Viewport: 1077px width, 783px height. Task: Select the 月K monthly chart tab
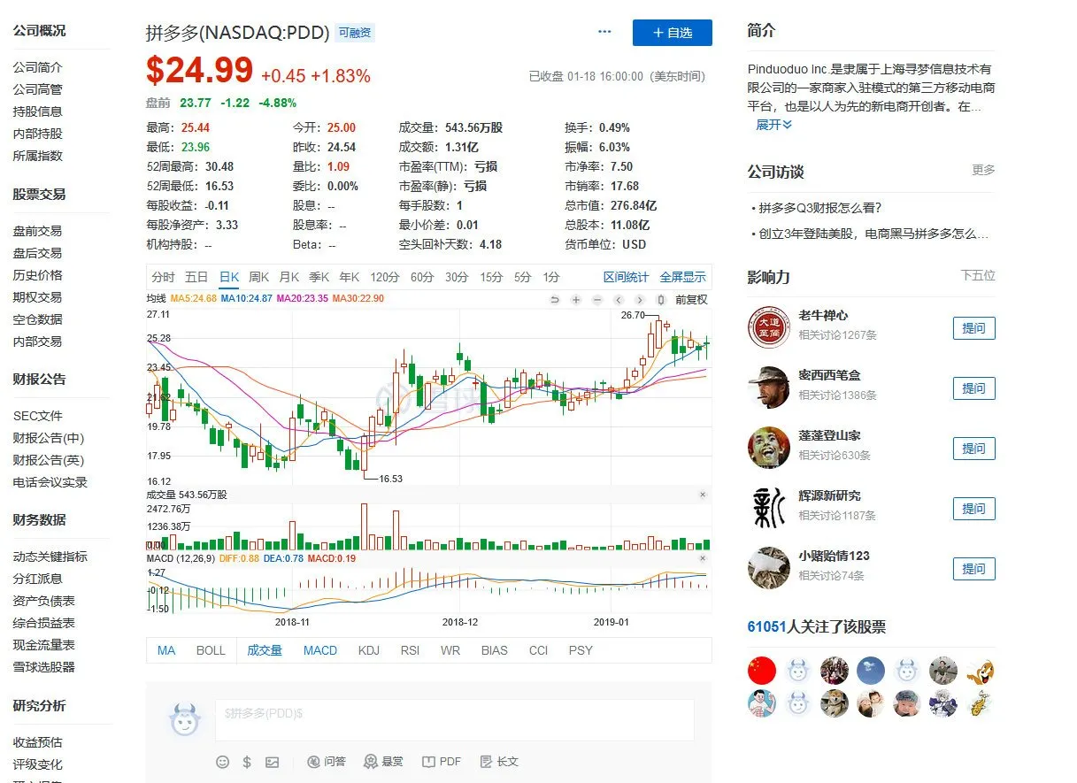[x=288, y=277]
